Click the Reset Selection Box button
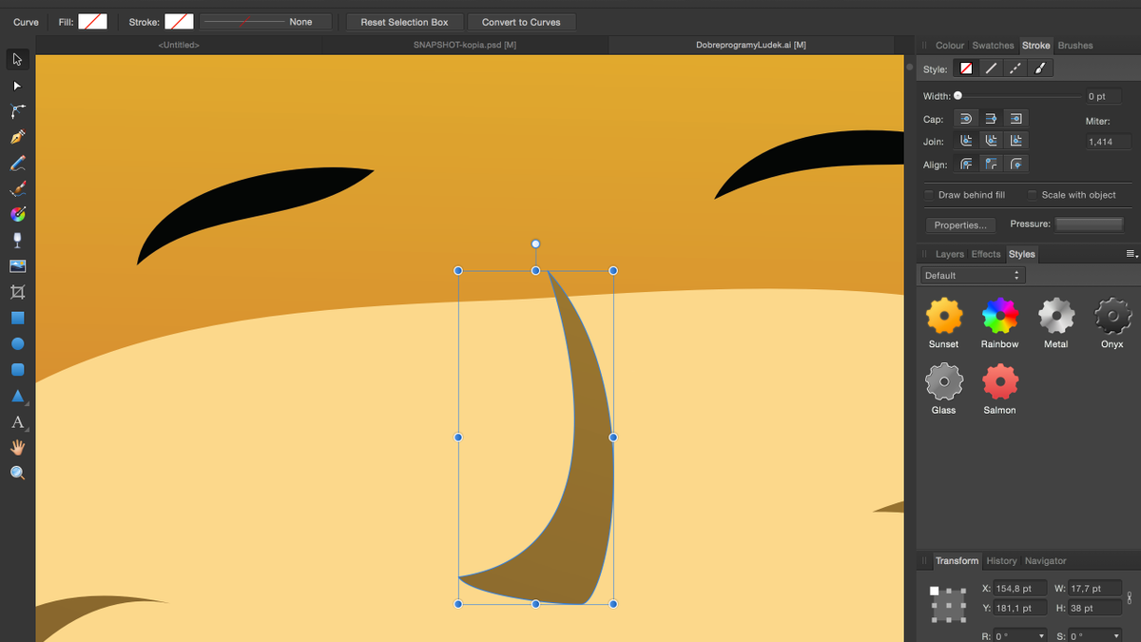Image resolution: width=1141 pixels, height=642 pixels. point(404,21)
